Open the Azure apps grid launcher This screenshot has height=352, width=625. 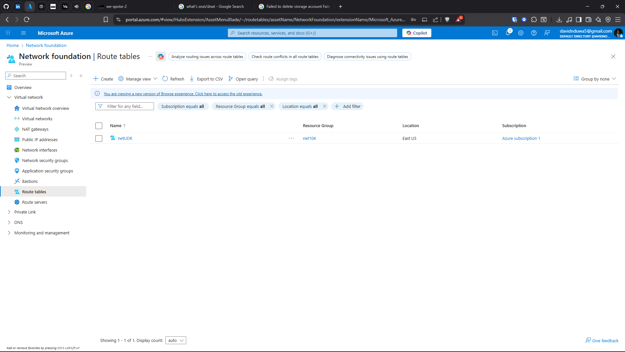click(x=8, y=33)
